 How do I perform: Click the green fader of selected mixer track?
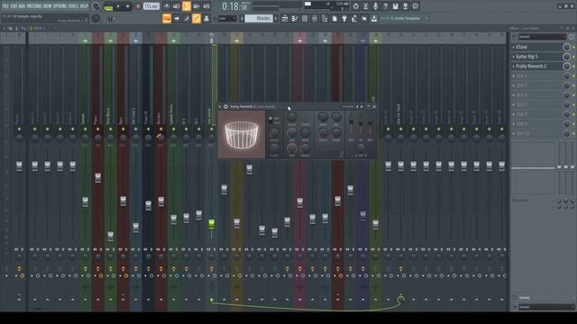(x=212, y=224)
